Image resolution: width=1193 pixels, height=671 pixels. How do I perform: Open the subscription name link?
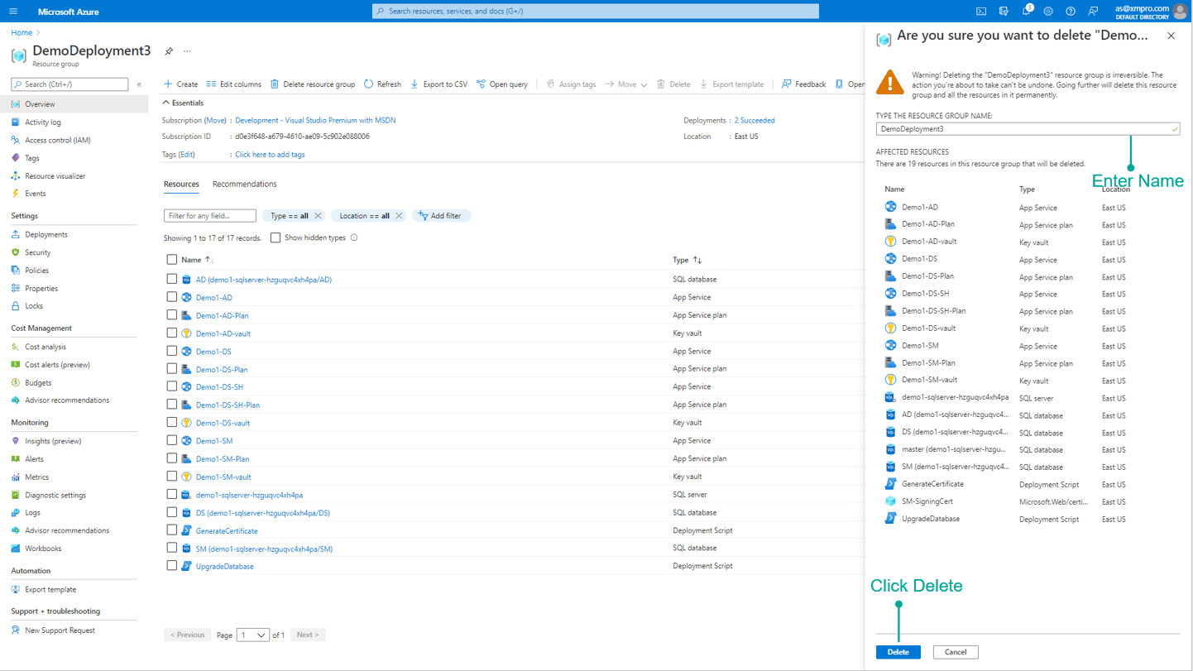click(x=315, y=121)
